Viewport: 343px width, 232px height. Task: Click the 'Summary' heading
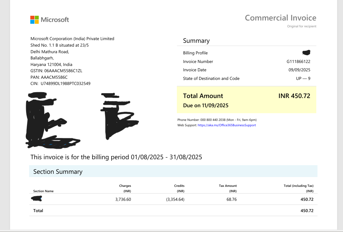tap(196, 41)
